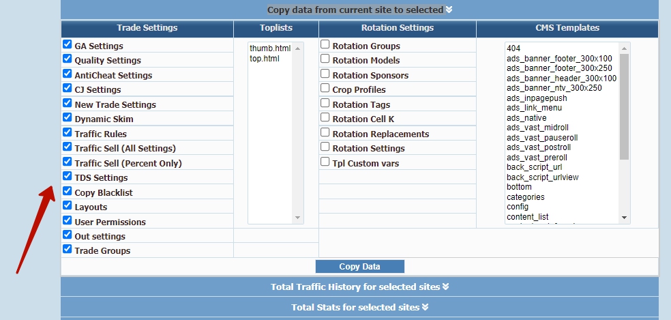Select thumb.html in the Toplists list
The image size is (671, 320).
tap(270, 48)
